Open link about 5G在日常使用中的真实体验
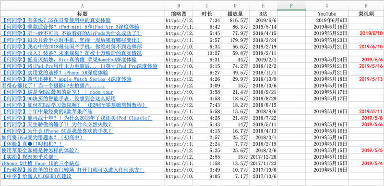The height and width of the screenshot is (186, 384). [56, 20]
